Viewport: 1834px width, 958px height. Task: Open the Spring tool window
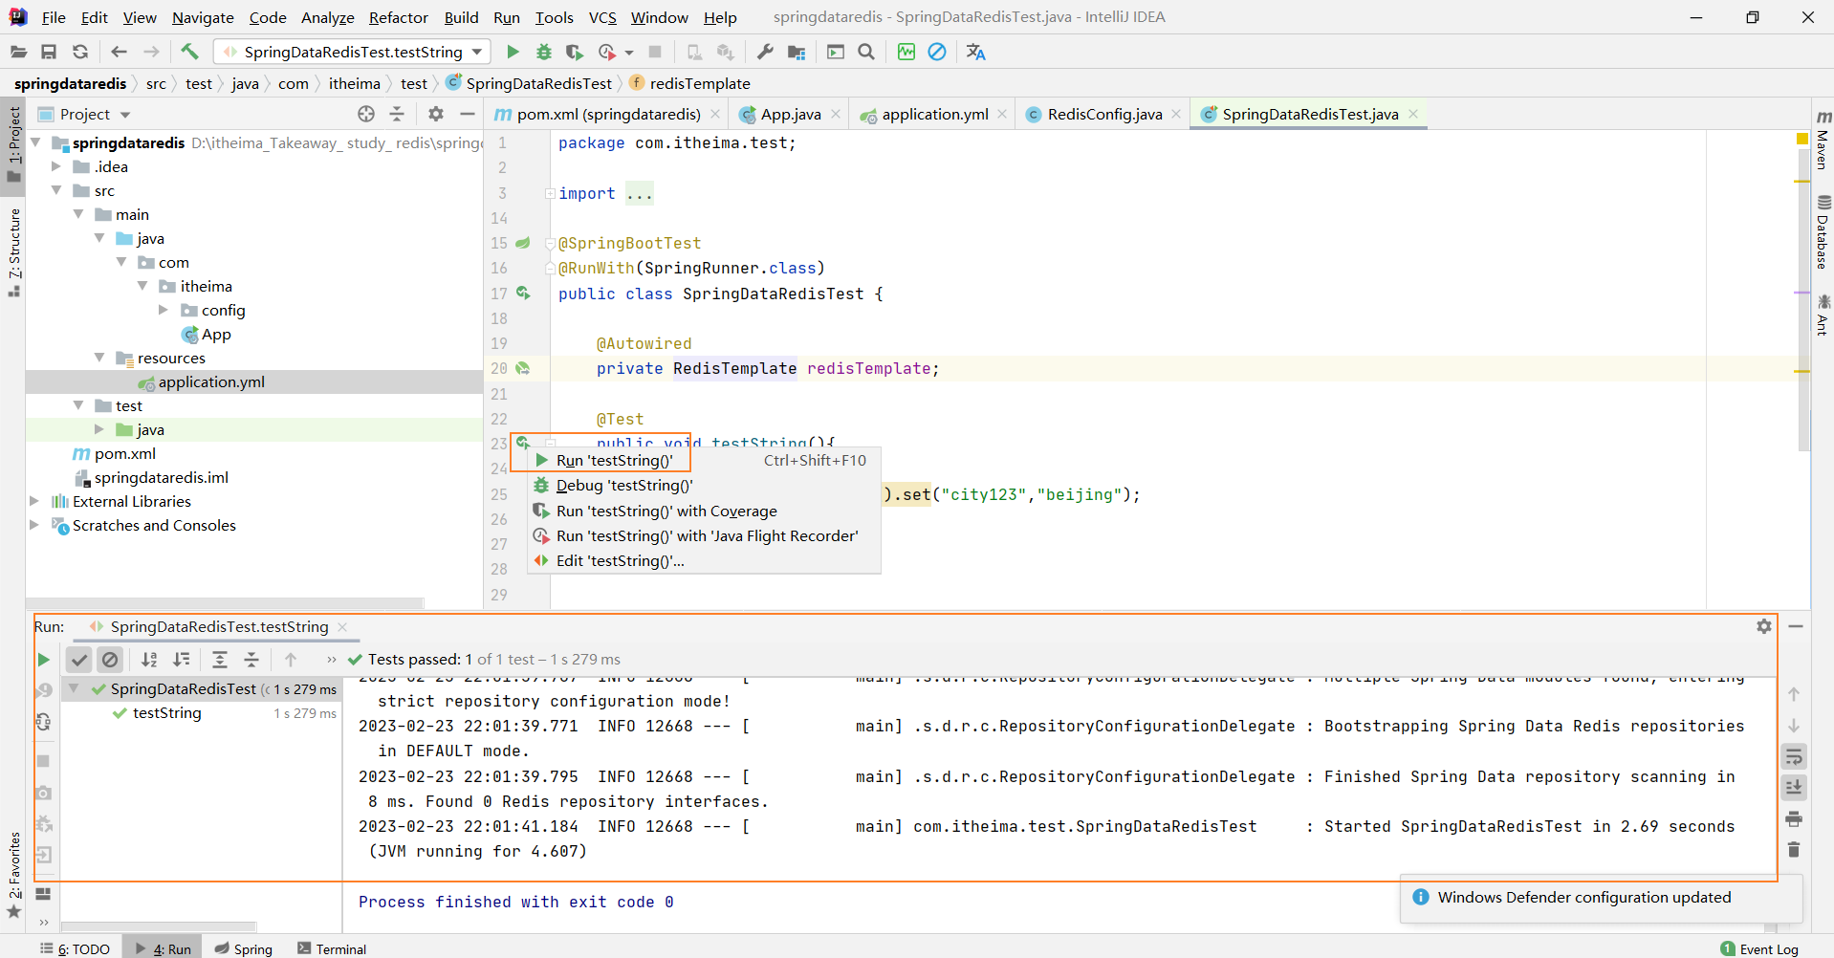click(x=244, y=948)
